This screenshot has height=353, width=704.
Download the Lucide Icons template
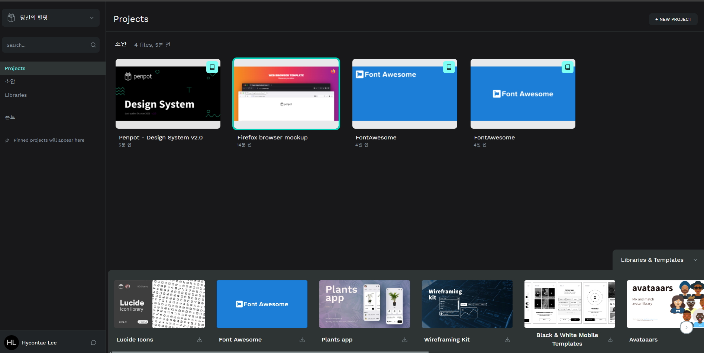(x=200, y=340)
